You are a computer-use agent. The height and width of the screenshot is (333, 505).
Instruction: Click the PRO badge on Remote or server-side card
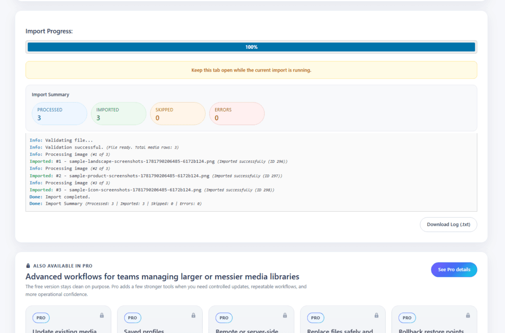[224, 318]
